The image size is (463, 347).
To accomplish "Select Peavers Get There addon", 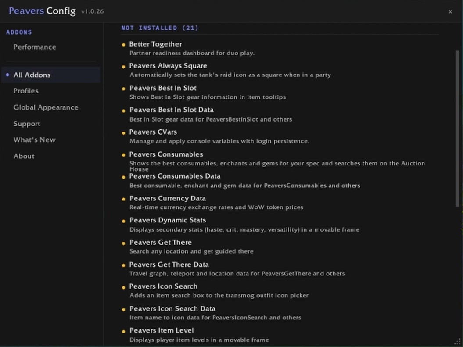I will tap(161, 242).
